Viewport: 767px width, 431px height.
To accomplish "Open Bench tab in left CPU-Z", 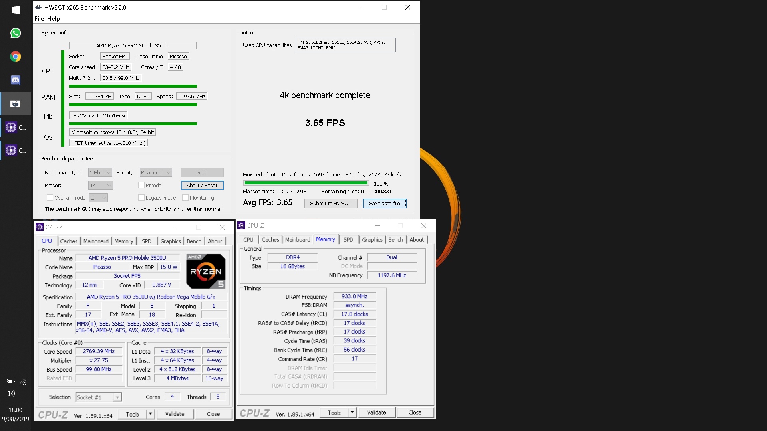I will [x=194, y=241].
